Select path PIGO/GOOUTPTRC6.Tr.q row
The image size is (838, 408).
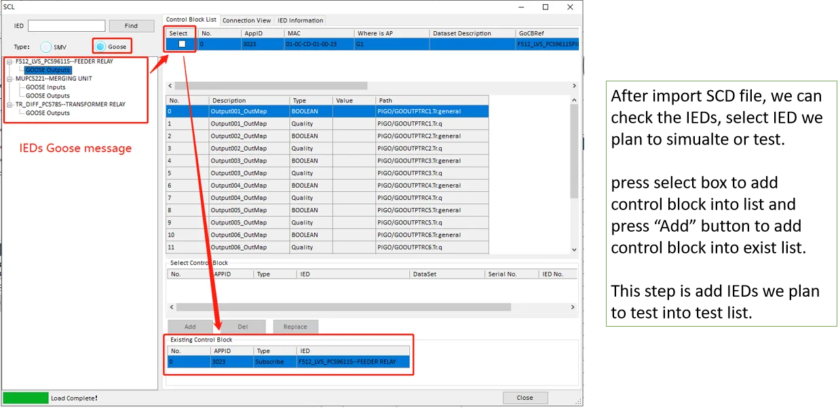pyautogui.click(x=327, y=247)
